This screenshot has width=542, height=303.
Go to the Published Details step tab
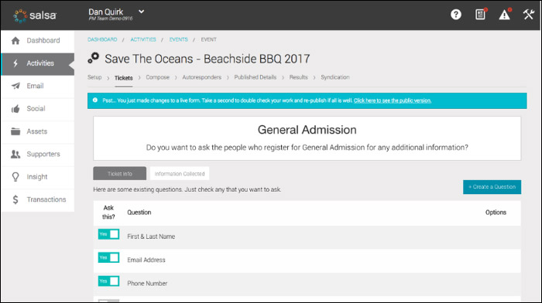point(255,77)
